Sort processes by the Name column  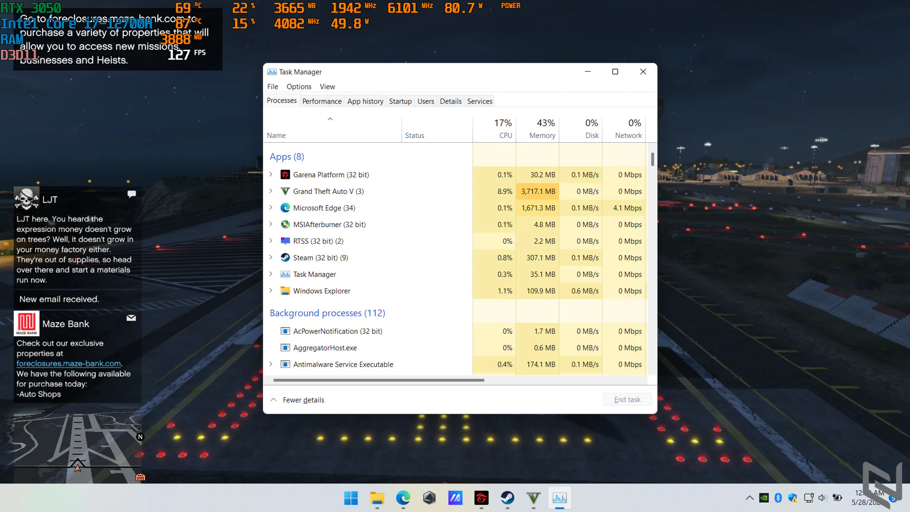click(332, 129)
